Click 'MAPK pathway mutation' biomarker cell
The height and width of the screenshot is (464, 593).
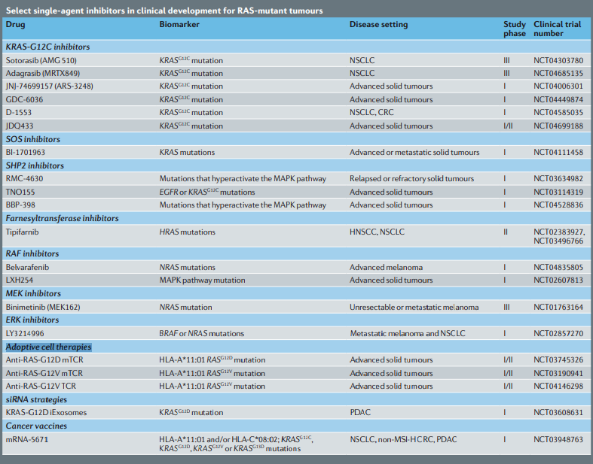[x=202, y=281]
